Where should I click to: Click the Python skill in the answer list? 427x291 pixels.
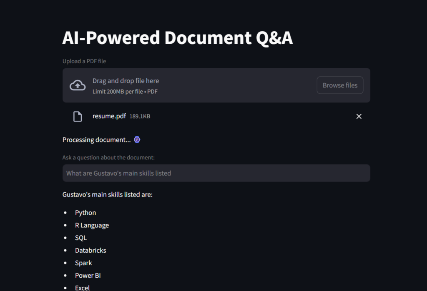[85, 213]
